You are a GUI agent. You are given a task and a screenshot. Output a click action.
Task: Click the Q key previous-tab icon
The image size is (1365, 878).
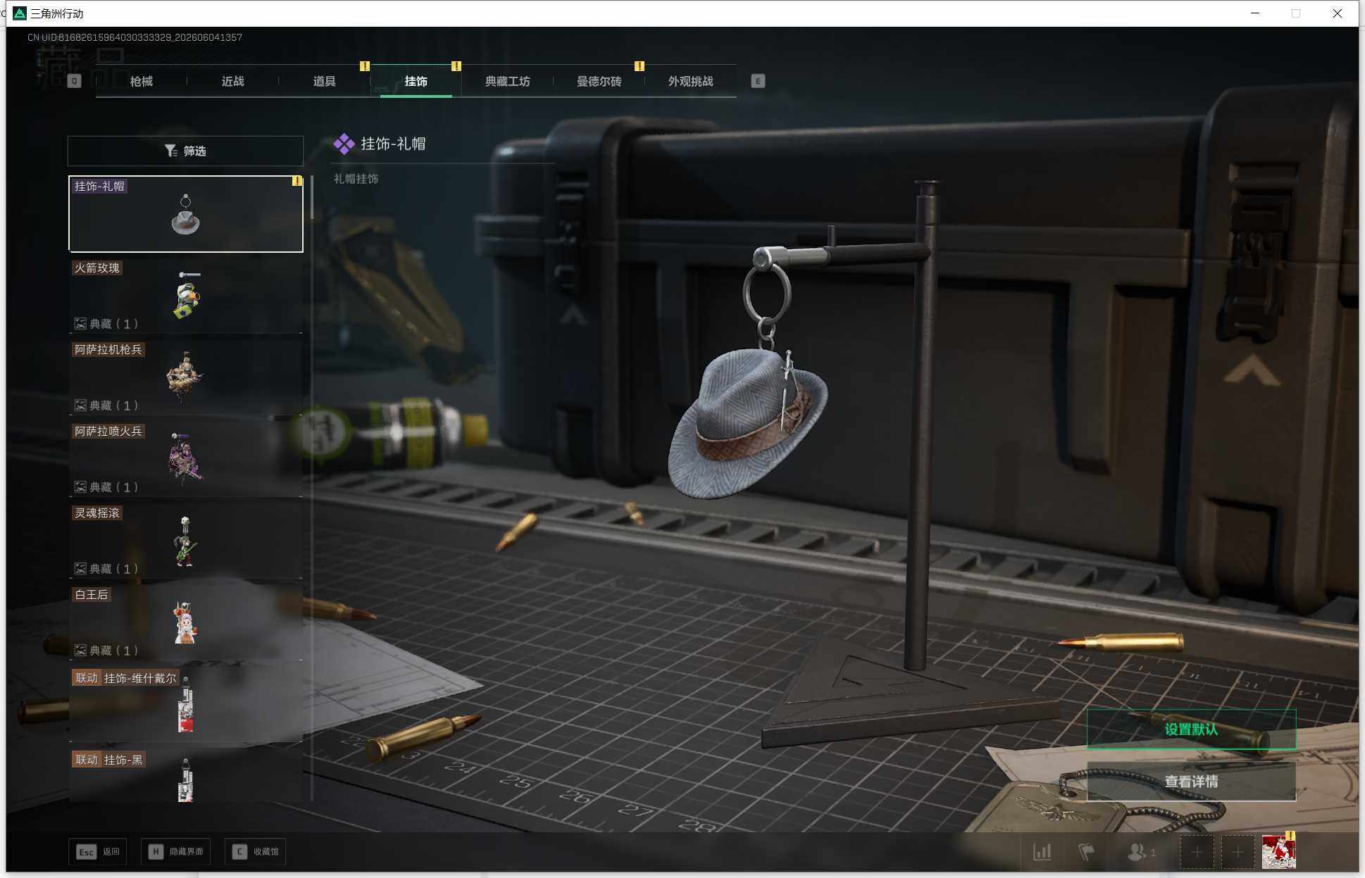74,81
